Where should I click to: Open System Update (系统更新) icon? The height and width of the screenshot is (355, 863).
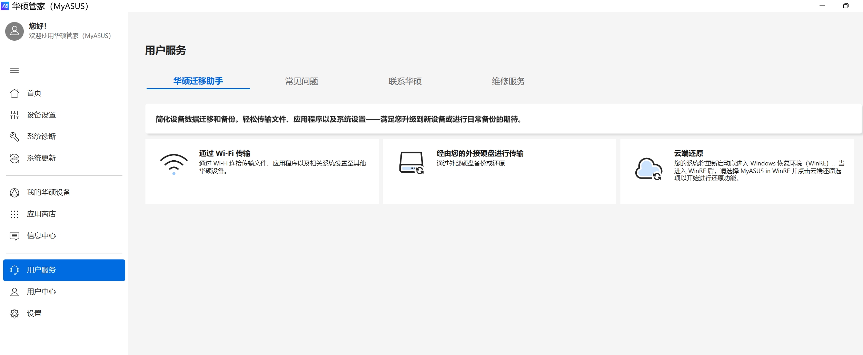click(x=14, y=159)
